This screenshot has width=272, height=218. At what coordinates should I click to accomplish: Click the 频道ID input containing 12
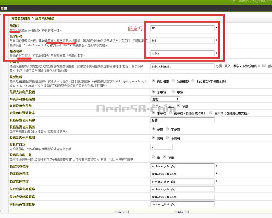tap(182, 28)
